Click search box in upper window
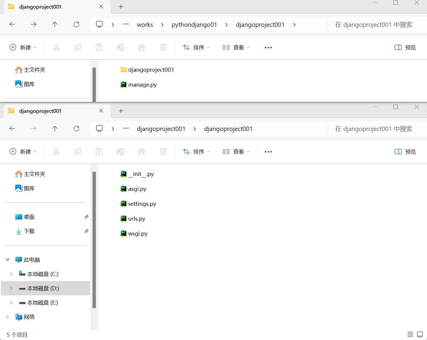Screen dimensions: 427x340 click(x=378, y=24)
